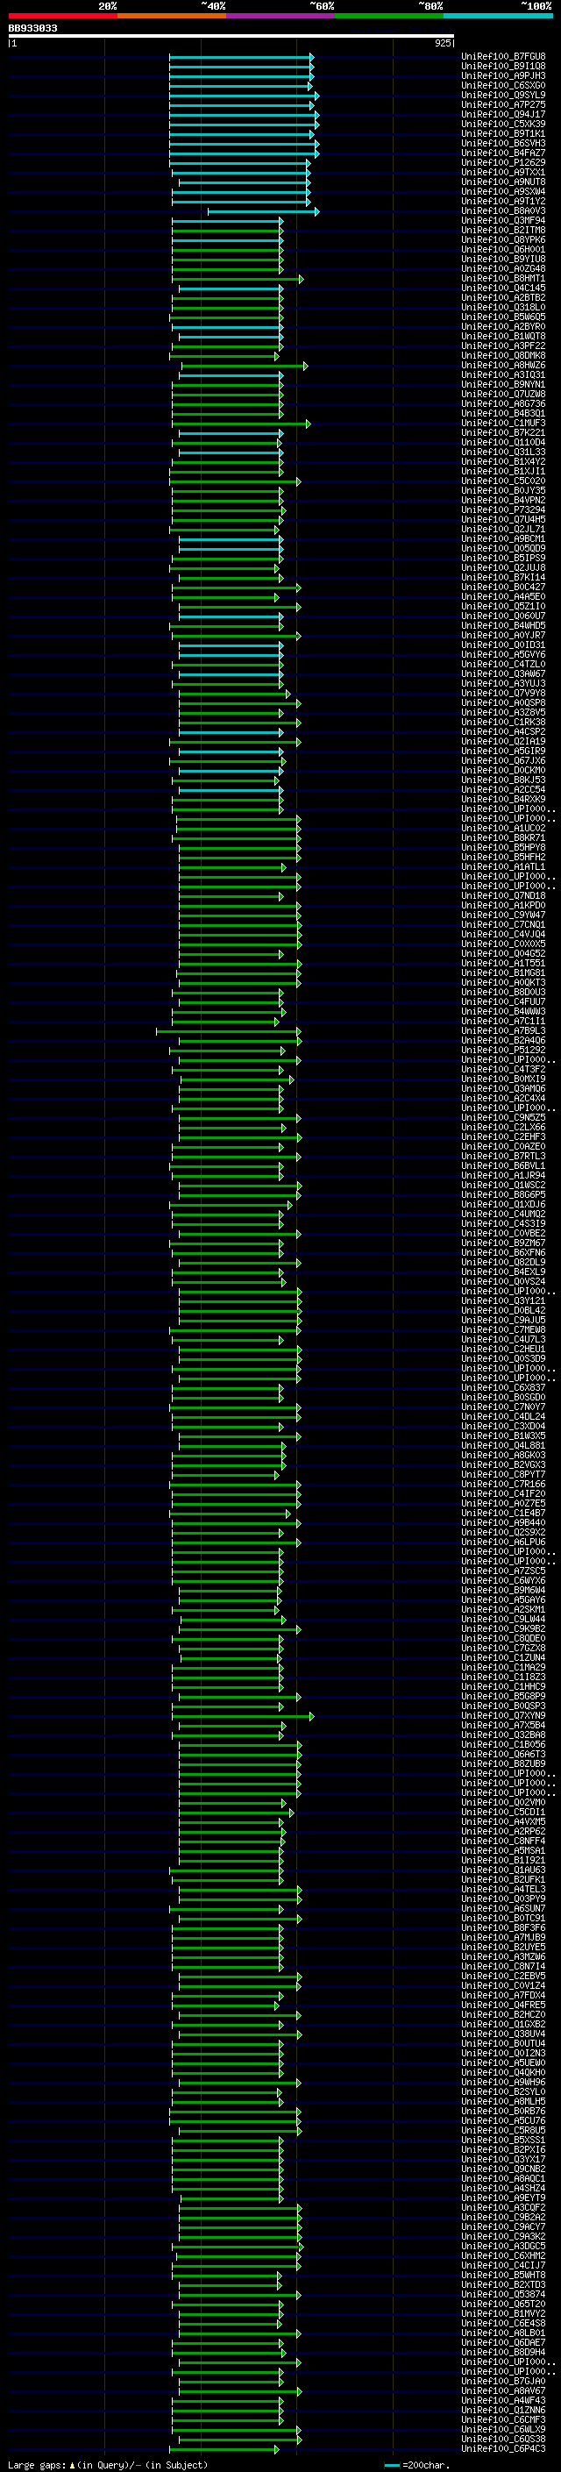Click the purple ~60% identity legend segment
561x2472 pixels.
point(280,16)
